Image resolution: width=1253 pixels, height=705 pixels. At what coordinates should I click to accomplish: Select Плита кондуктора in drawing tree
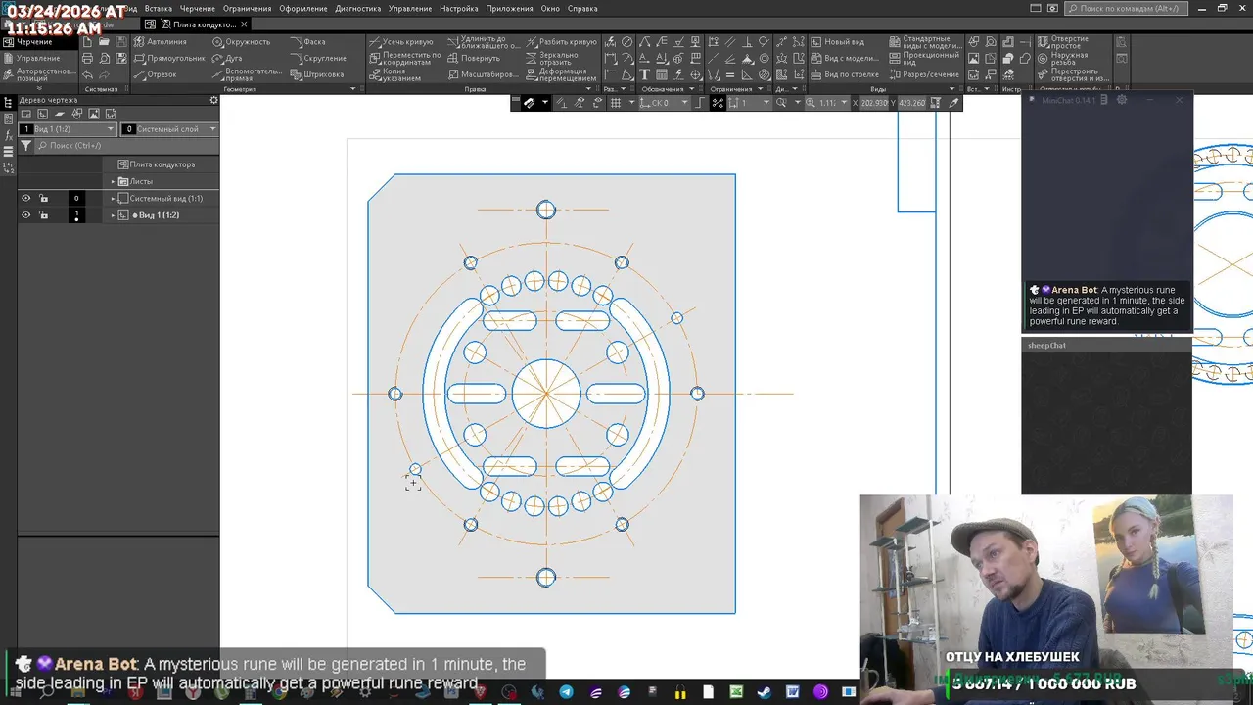[162, 164]
